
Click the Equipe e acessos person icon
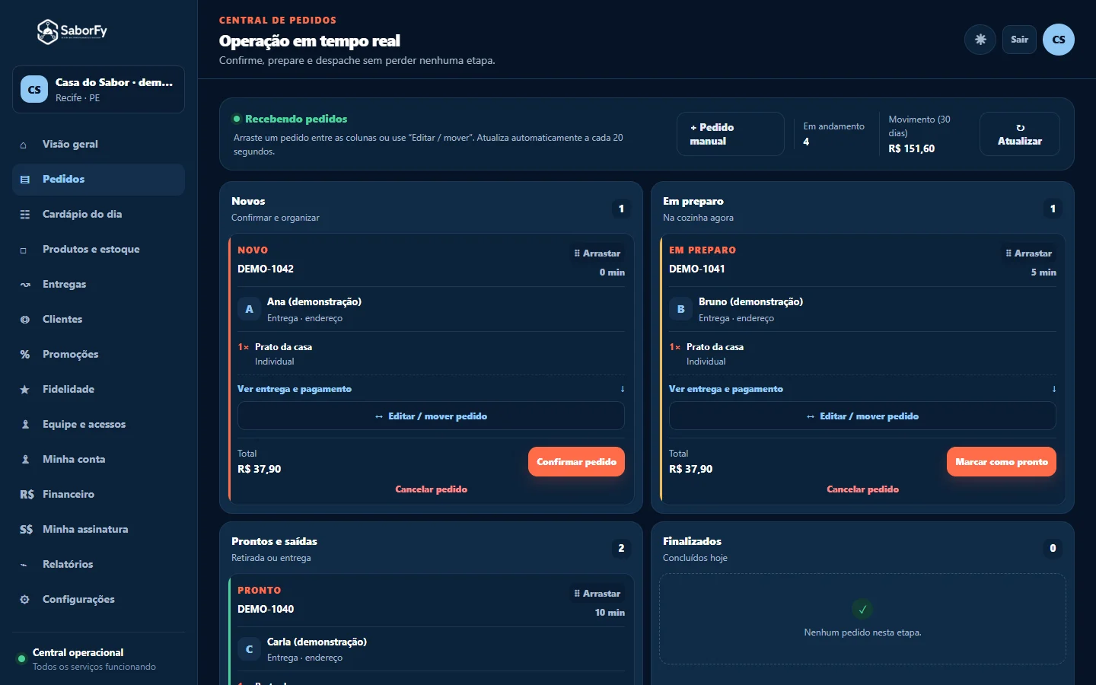(25, 425)
